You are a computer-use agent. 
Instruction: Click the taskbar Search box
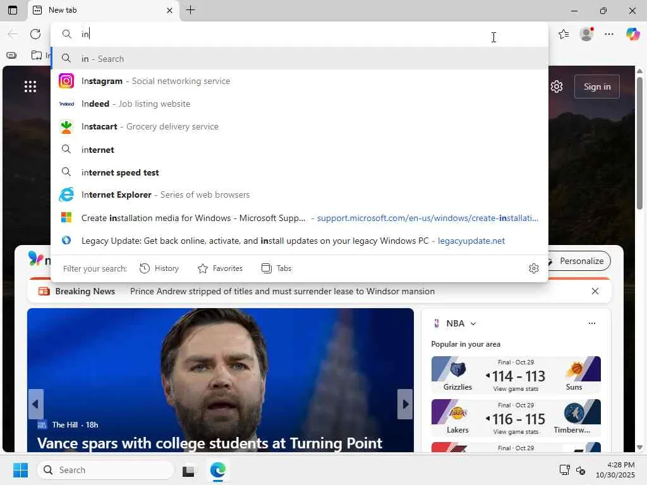click(106, 470)
